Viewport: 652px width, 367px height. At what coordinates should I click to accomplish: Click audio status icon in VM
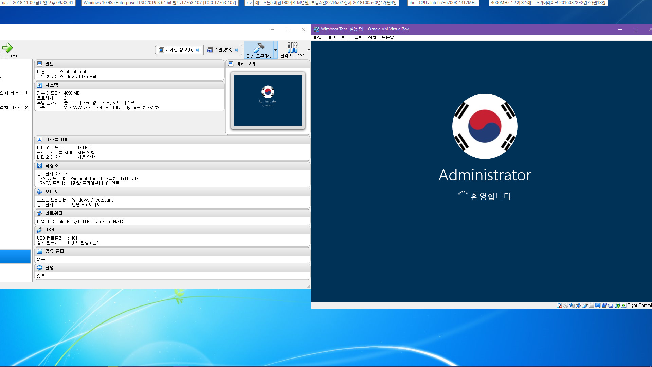(x=572, y=305)
